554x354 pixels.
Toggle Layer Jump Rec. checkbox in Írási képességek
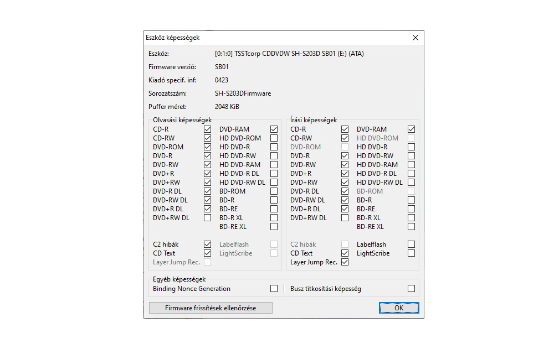[345, 262]
